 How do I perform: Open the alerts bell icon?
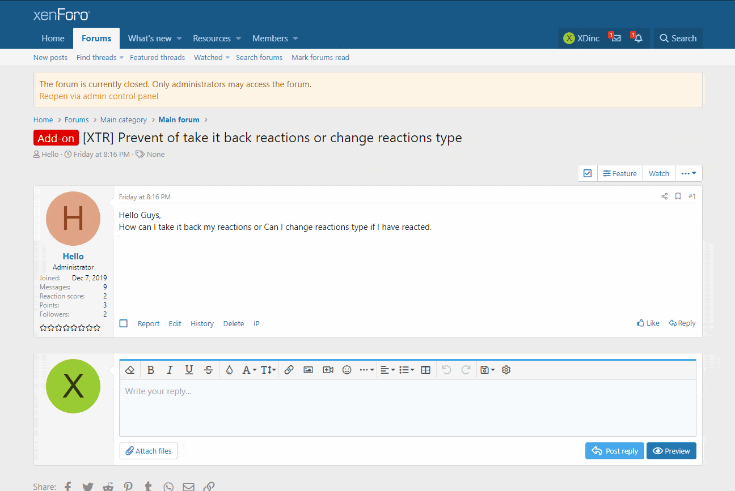(x=638, y=39)
